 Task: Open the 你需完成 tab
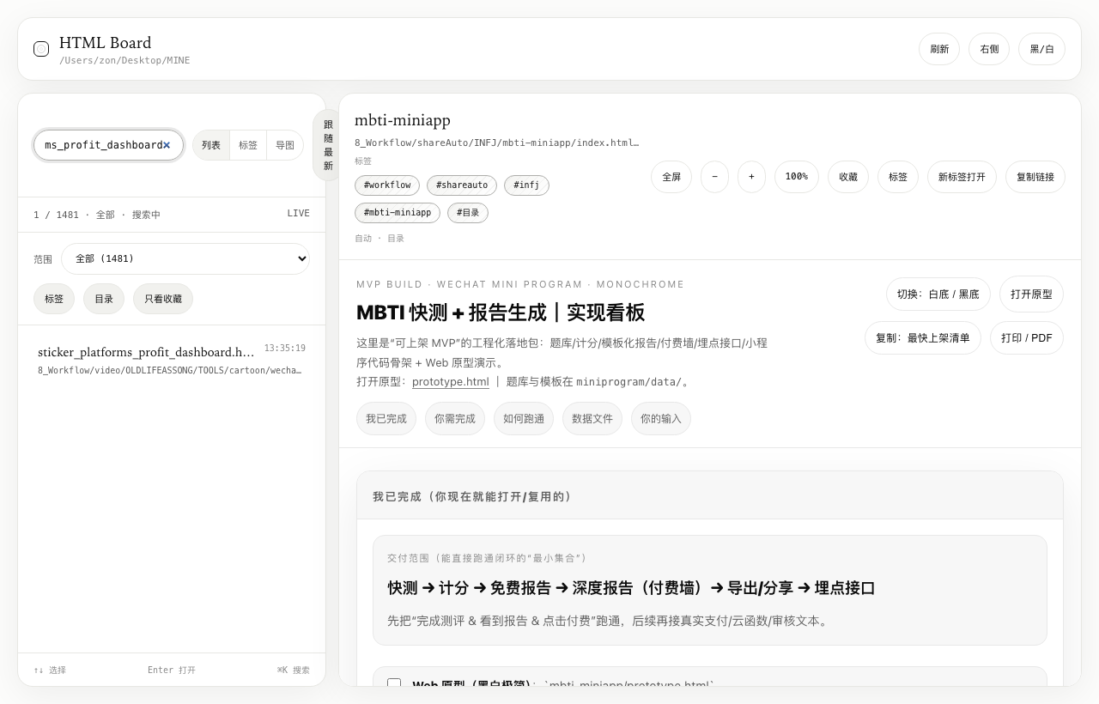pos(454,419)
